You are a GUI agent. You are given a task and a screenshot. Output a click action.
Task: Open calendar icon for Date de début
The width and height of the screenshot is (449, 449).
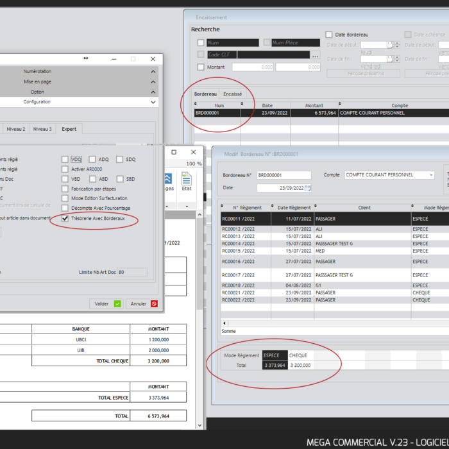tap(390, 45)
